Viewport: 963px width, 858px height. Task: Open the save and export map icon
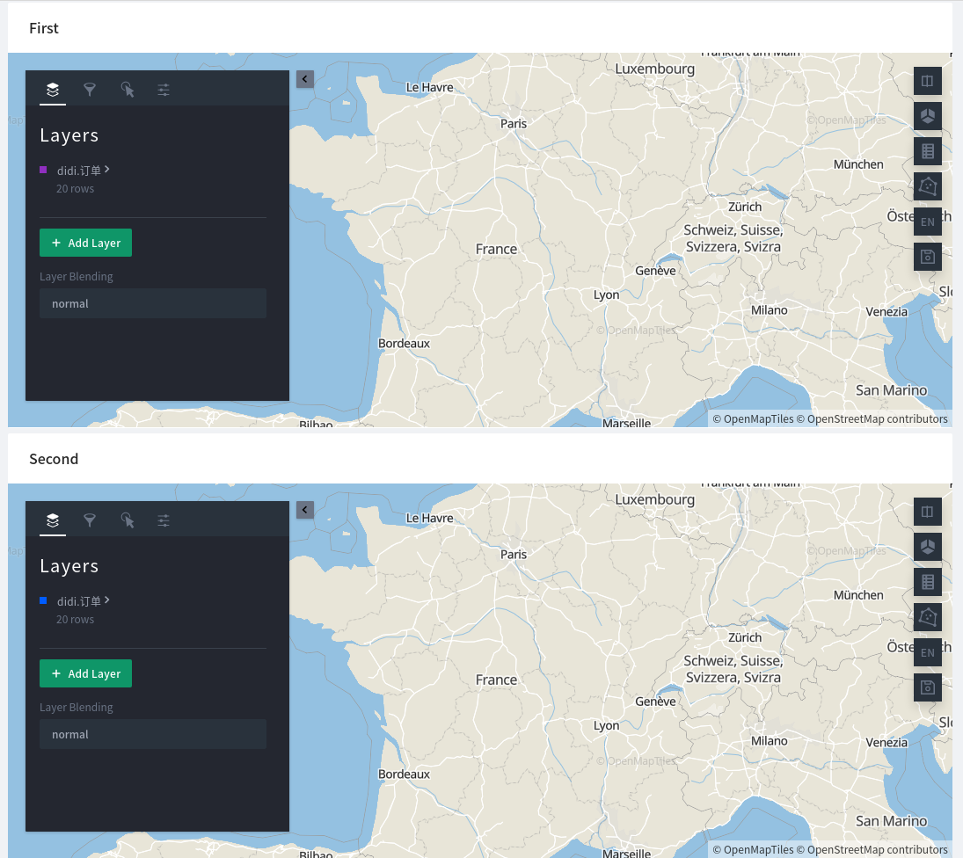click(x=927, y=256)
